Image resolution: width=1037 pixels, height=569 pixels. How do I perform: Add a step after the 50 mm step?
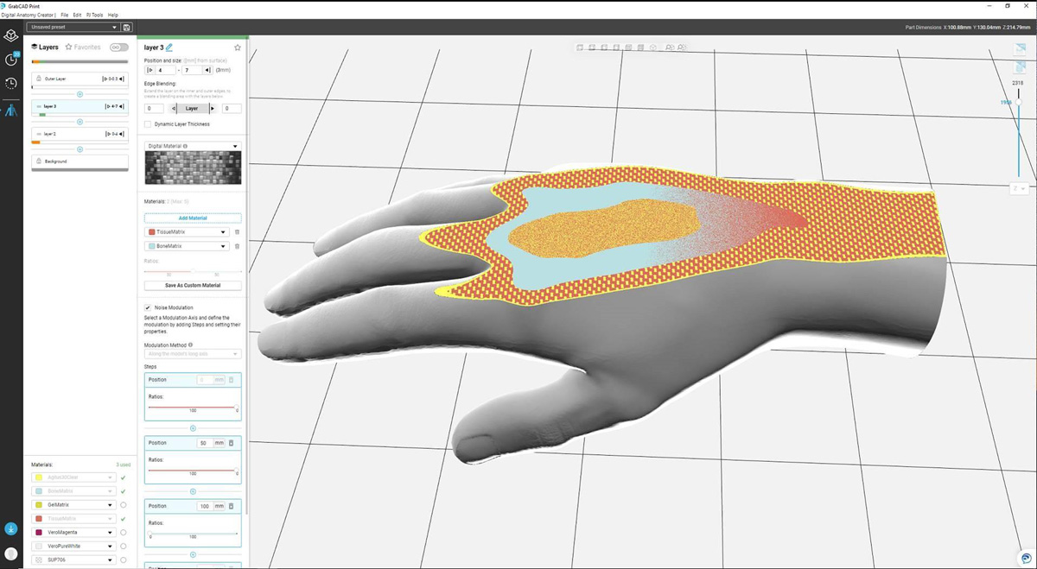193,491
